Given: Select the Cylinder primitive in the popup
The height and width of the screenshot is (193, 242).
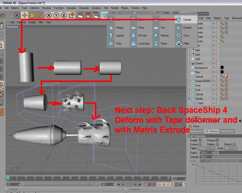Looking at the screenshot, I should point(186,20).
